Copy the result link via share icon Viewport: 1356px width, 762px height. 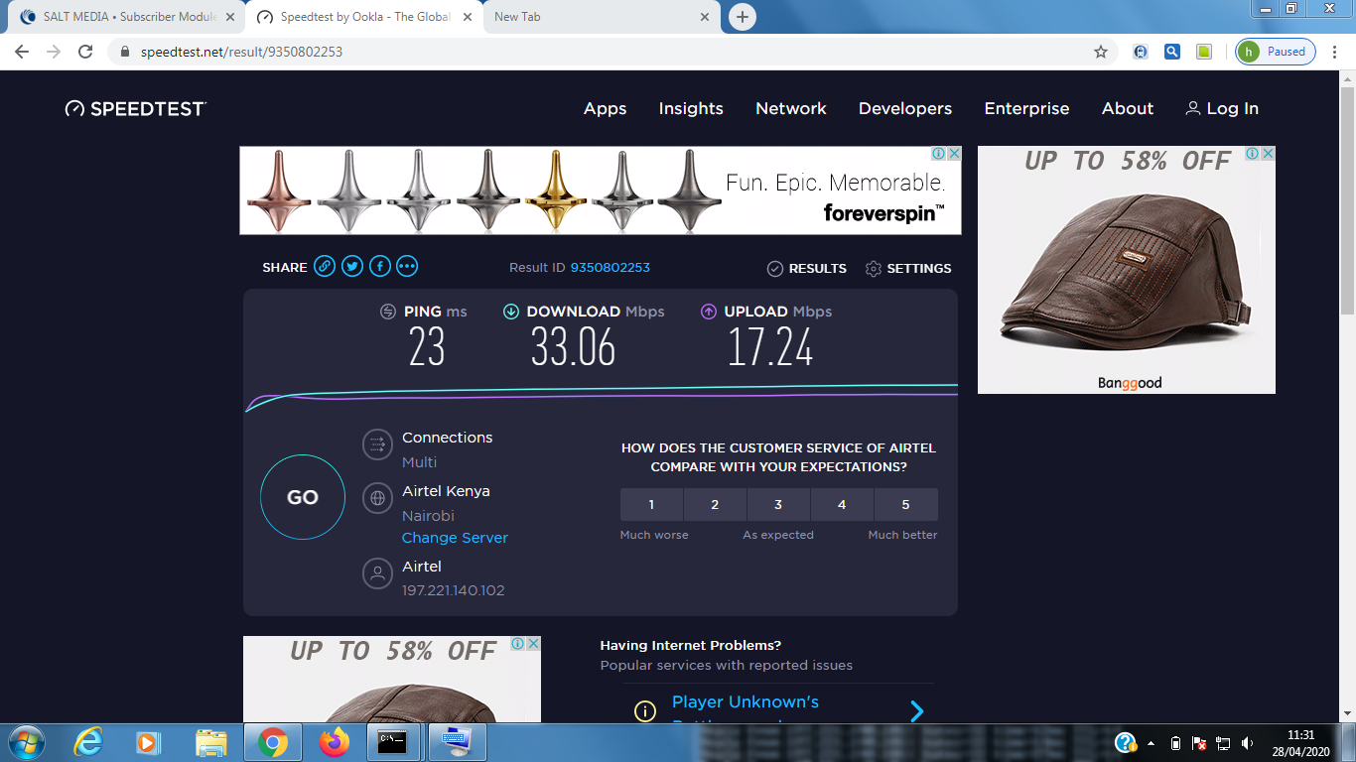point(325,267)
